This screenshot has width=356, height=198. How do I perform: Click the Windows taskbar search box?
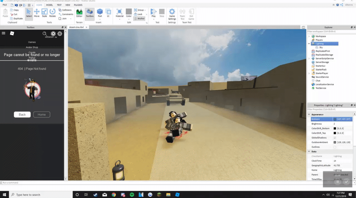pyautogui.click(x=41, y=194)
